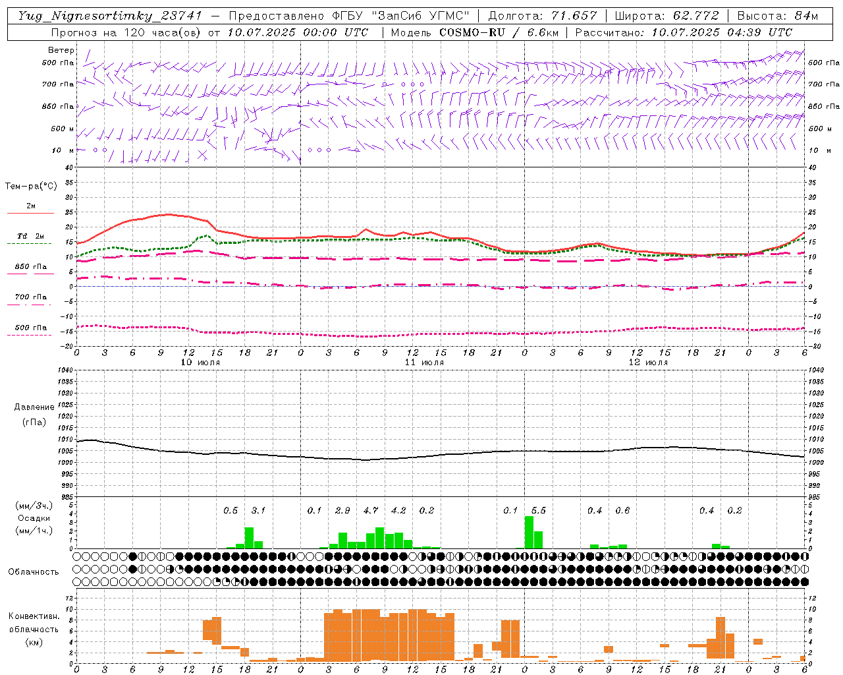The height and width of the screenshot is (675, 843).
Task: Click the Конвективн. облачность label
Action: [34, 622]
